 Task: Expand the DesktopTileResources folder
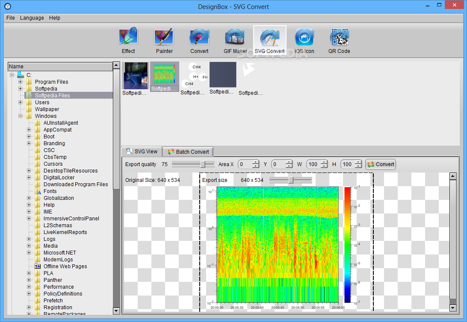(x=29, y=171)
